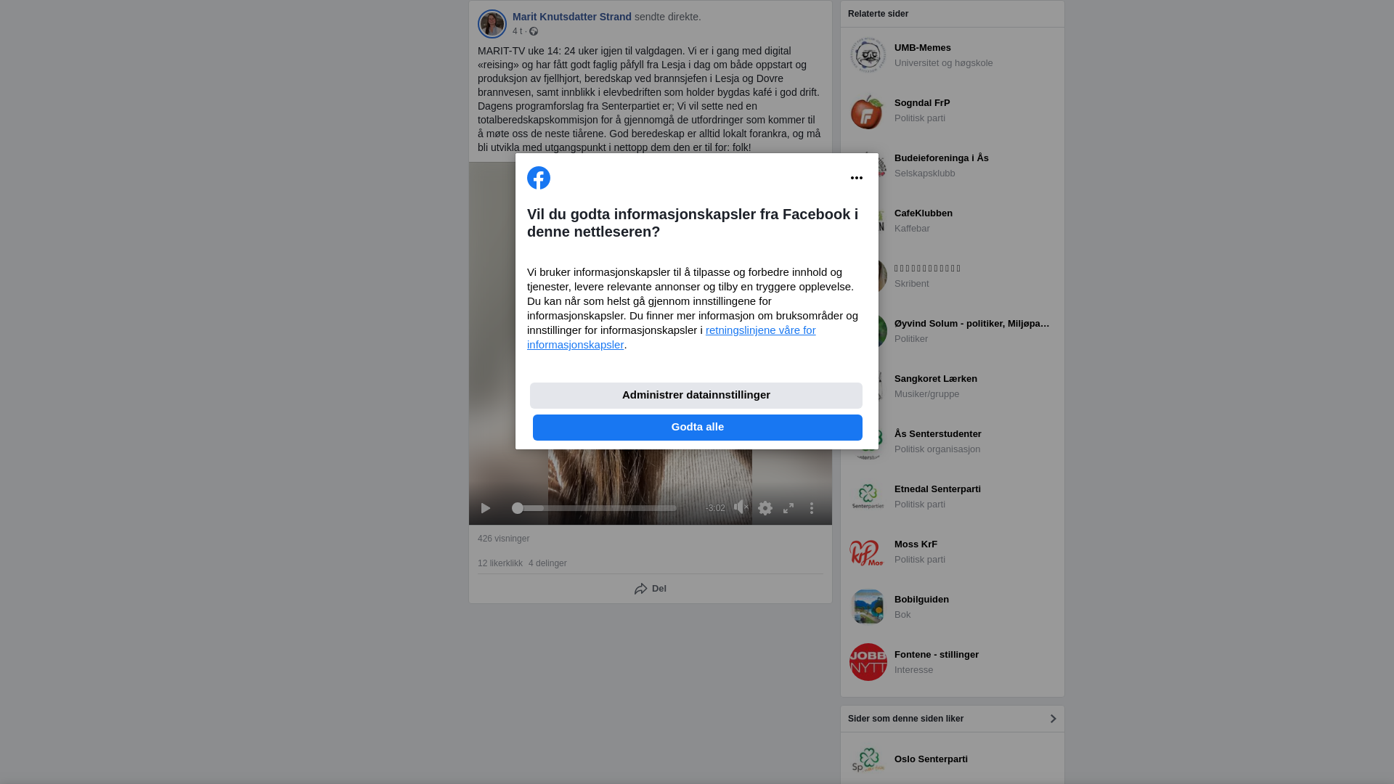1394x784 pixels.
Task: Play the Marit-TV video
Action: coord(486,508)
